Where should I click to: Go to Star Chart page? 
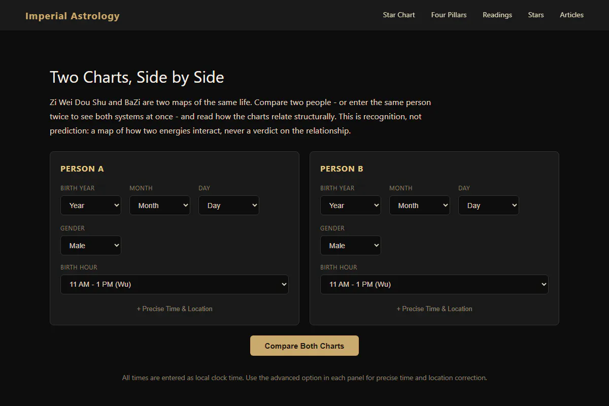coord(399,15)
